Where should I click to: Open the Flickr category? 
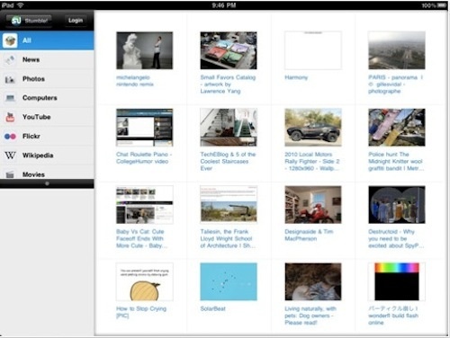pyautogui.click(x=47, y=137)
